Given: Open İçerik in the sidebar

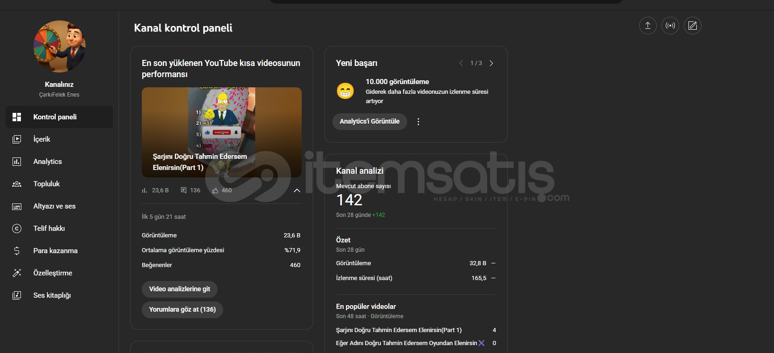Looking at the screenshot, I should pyautogui.click(x=42, y=139).
